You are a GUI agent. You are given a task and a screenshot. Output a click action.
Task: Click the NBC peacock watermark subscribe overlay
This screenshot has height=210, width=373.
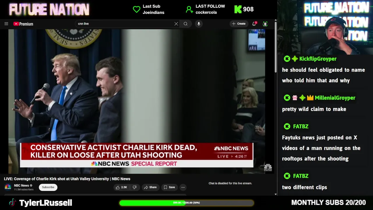pyautogui.click(x=268, y=167)
